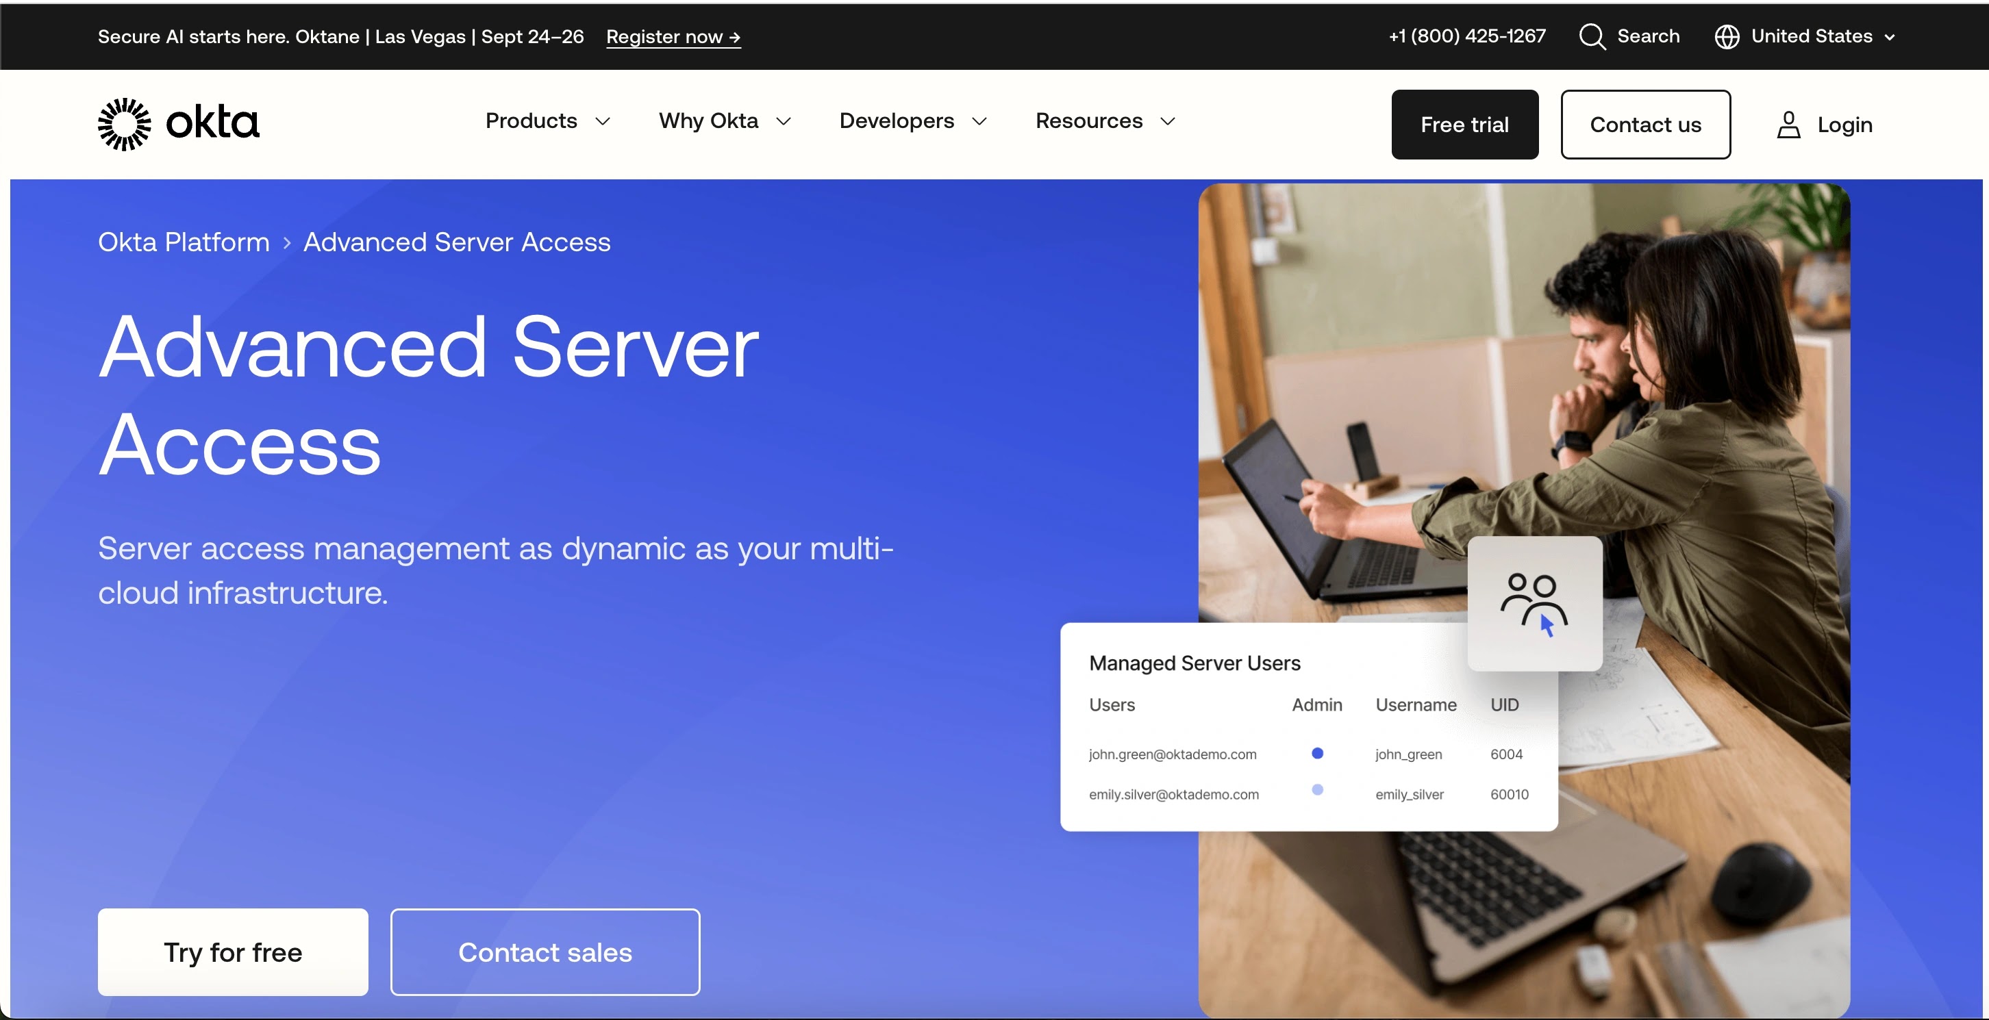Open the Why Okta menu
The width and height of the screenshot is (1989, 1020).
[708, 120]
